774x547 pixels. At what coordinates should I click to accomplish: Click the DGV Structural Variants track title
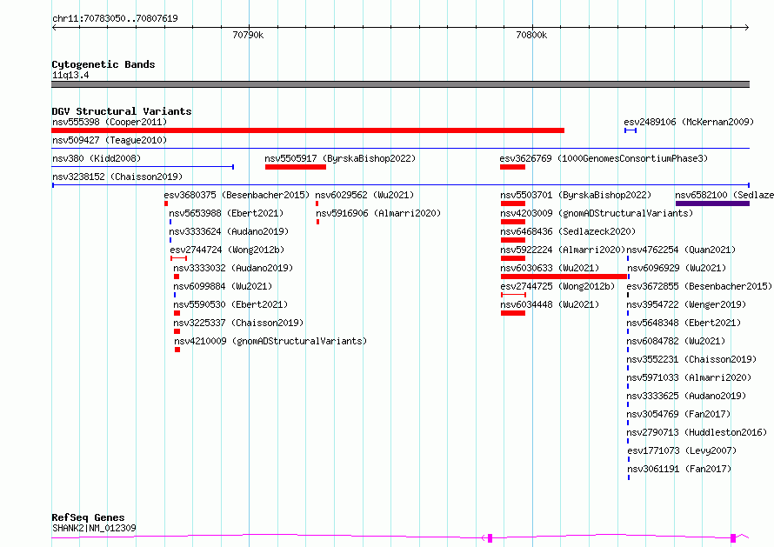(122, 111)
